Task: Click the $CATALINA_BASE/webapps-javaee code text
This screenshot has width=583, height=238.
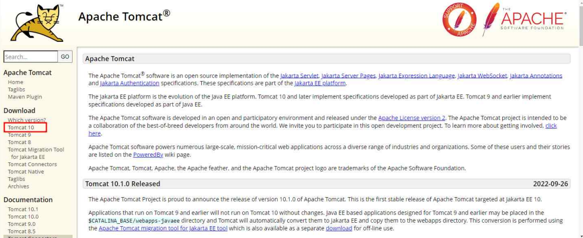Action: tap(134, 221)
